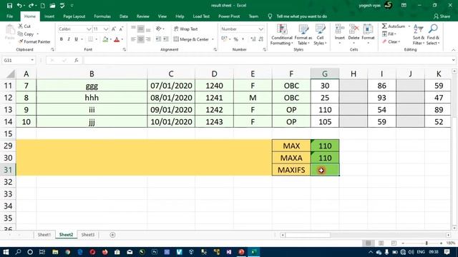The height and width of the screenshot is (257, 458).
Task: Decrease the font size
Action: (x=121, y=29)
